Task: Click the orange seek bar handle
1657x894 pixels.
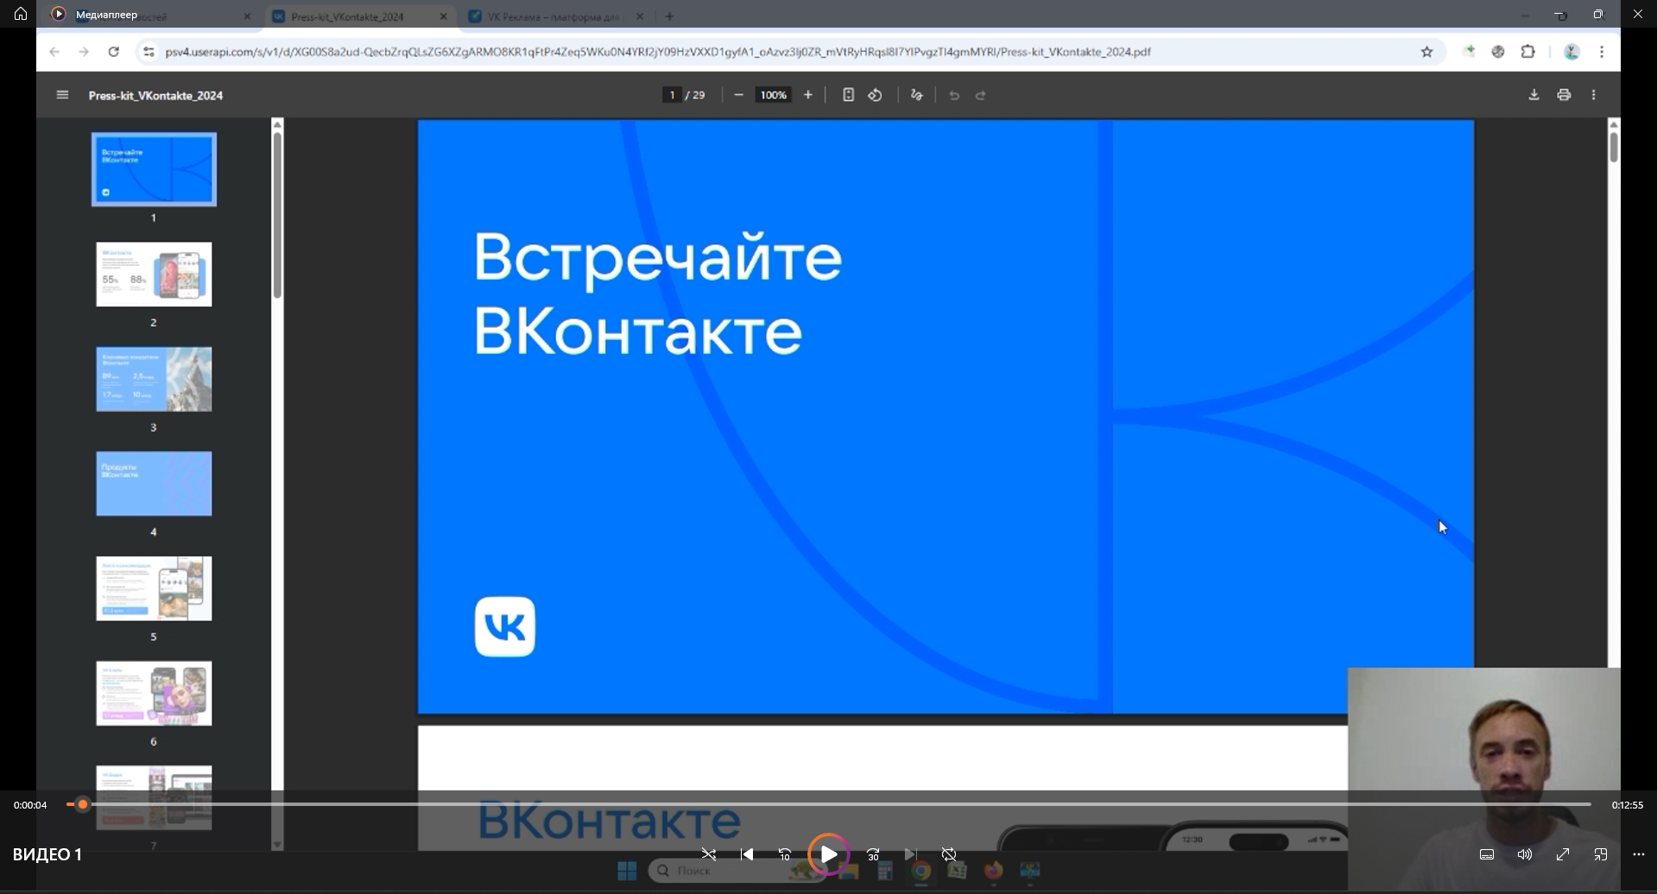Action: click(82, 804)
